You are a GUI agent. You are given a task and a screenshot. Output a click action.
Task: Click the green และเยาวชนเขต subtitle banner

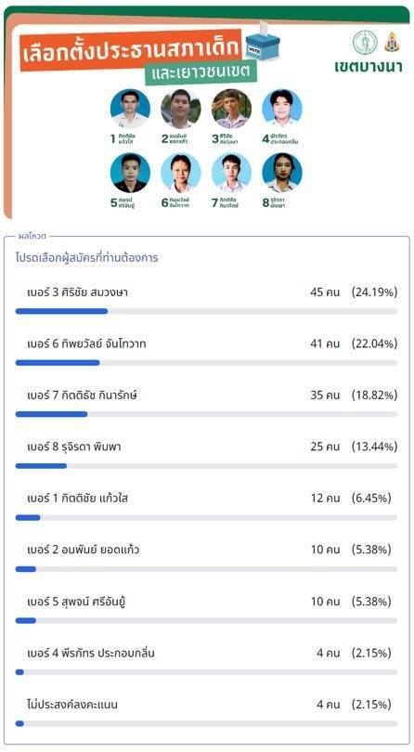pyautogui.click(x=201, y=73)
